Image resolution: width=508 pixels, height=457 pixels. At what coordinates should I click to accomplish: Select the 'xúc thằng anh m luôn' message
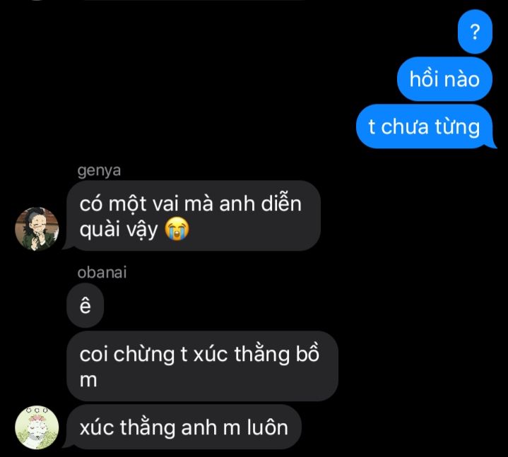[182, 427]
